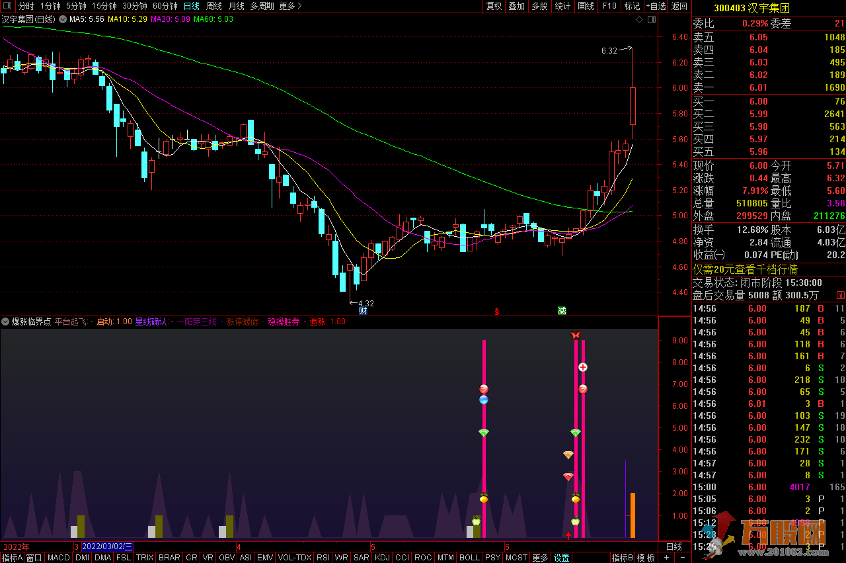Screen dimensions: 846x563
Task: Select the 5分钟 period
Action: coord(76,6)
